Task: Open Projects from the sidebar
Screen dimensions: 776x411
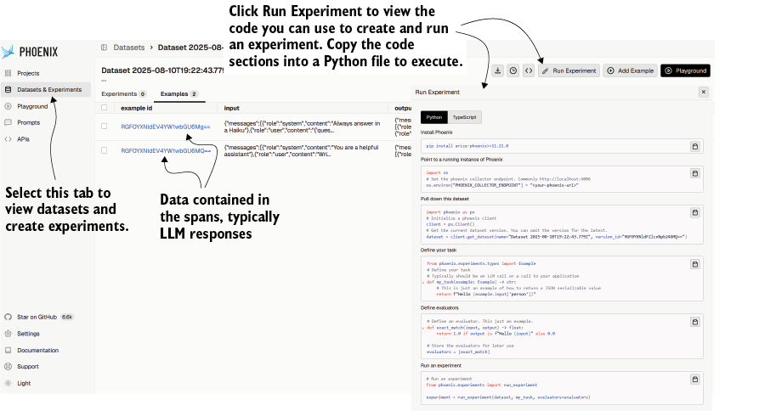Action: click(x=28, y=73)
